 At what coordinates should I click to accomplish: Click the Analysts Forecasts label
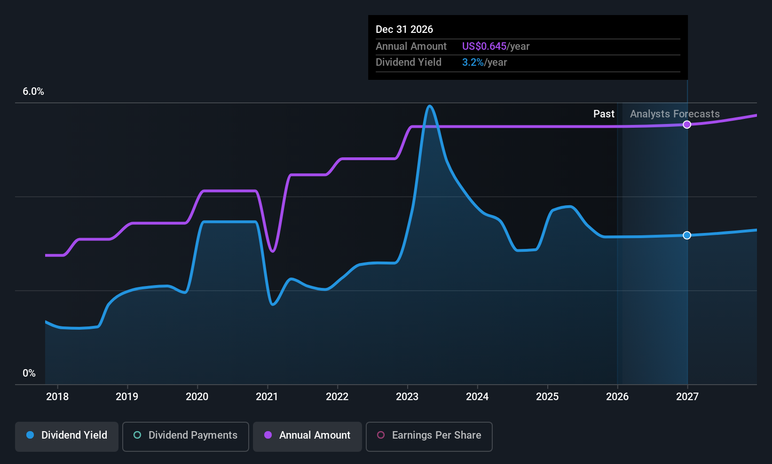point(675,114)
